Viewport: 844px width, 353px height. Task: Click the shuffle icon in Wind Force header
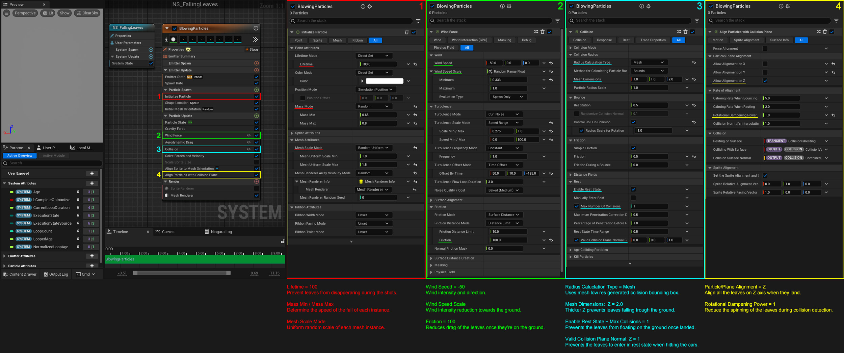(536, 32)
